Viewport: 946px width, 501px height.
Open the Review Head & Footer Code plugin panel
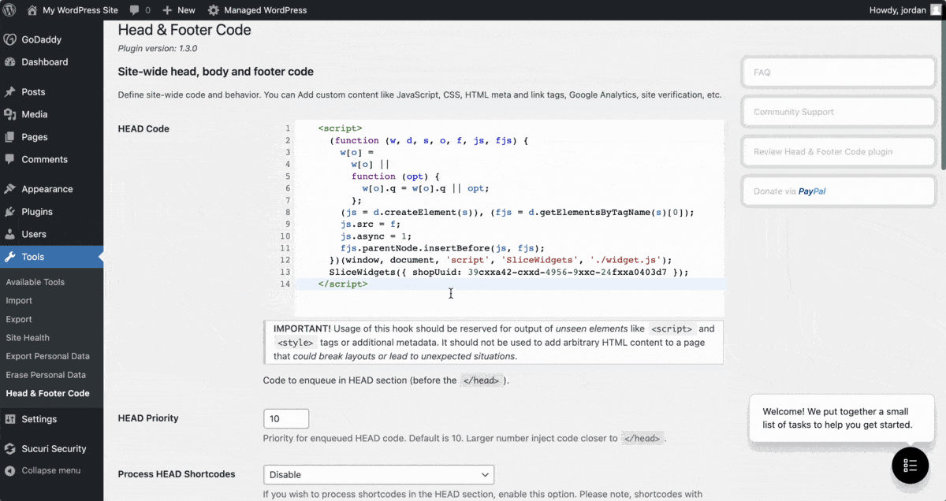click(839, 151)
